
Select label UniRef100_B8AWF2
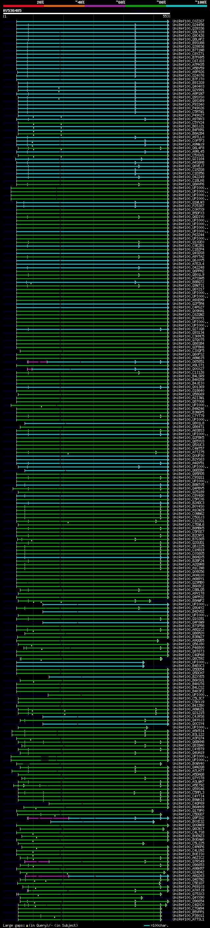(188, 600)
